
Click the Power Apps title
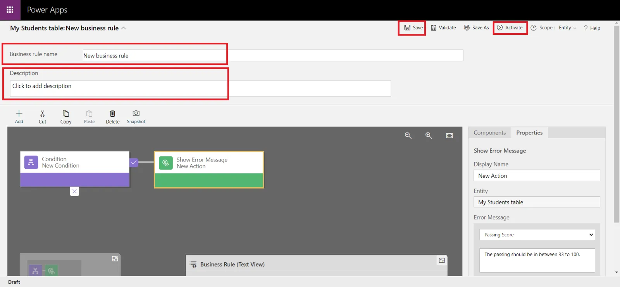point(47,10)
